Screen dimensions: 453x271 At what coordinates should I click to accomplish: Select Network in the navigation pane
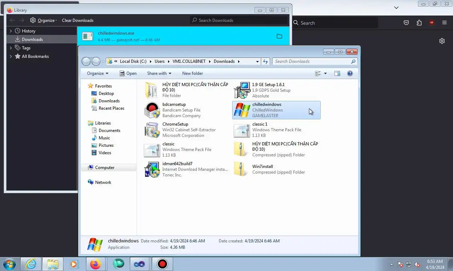[x=103, y=182]
